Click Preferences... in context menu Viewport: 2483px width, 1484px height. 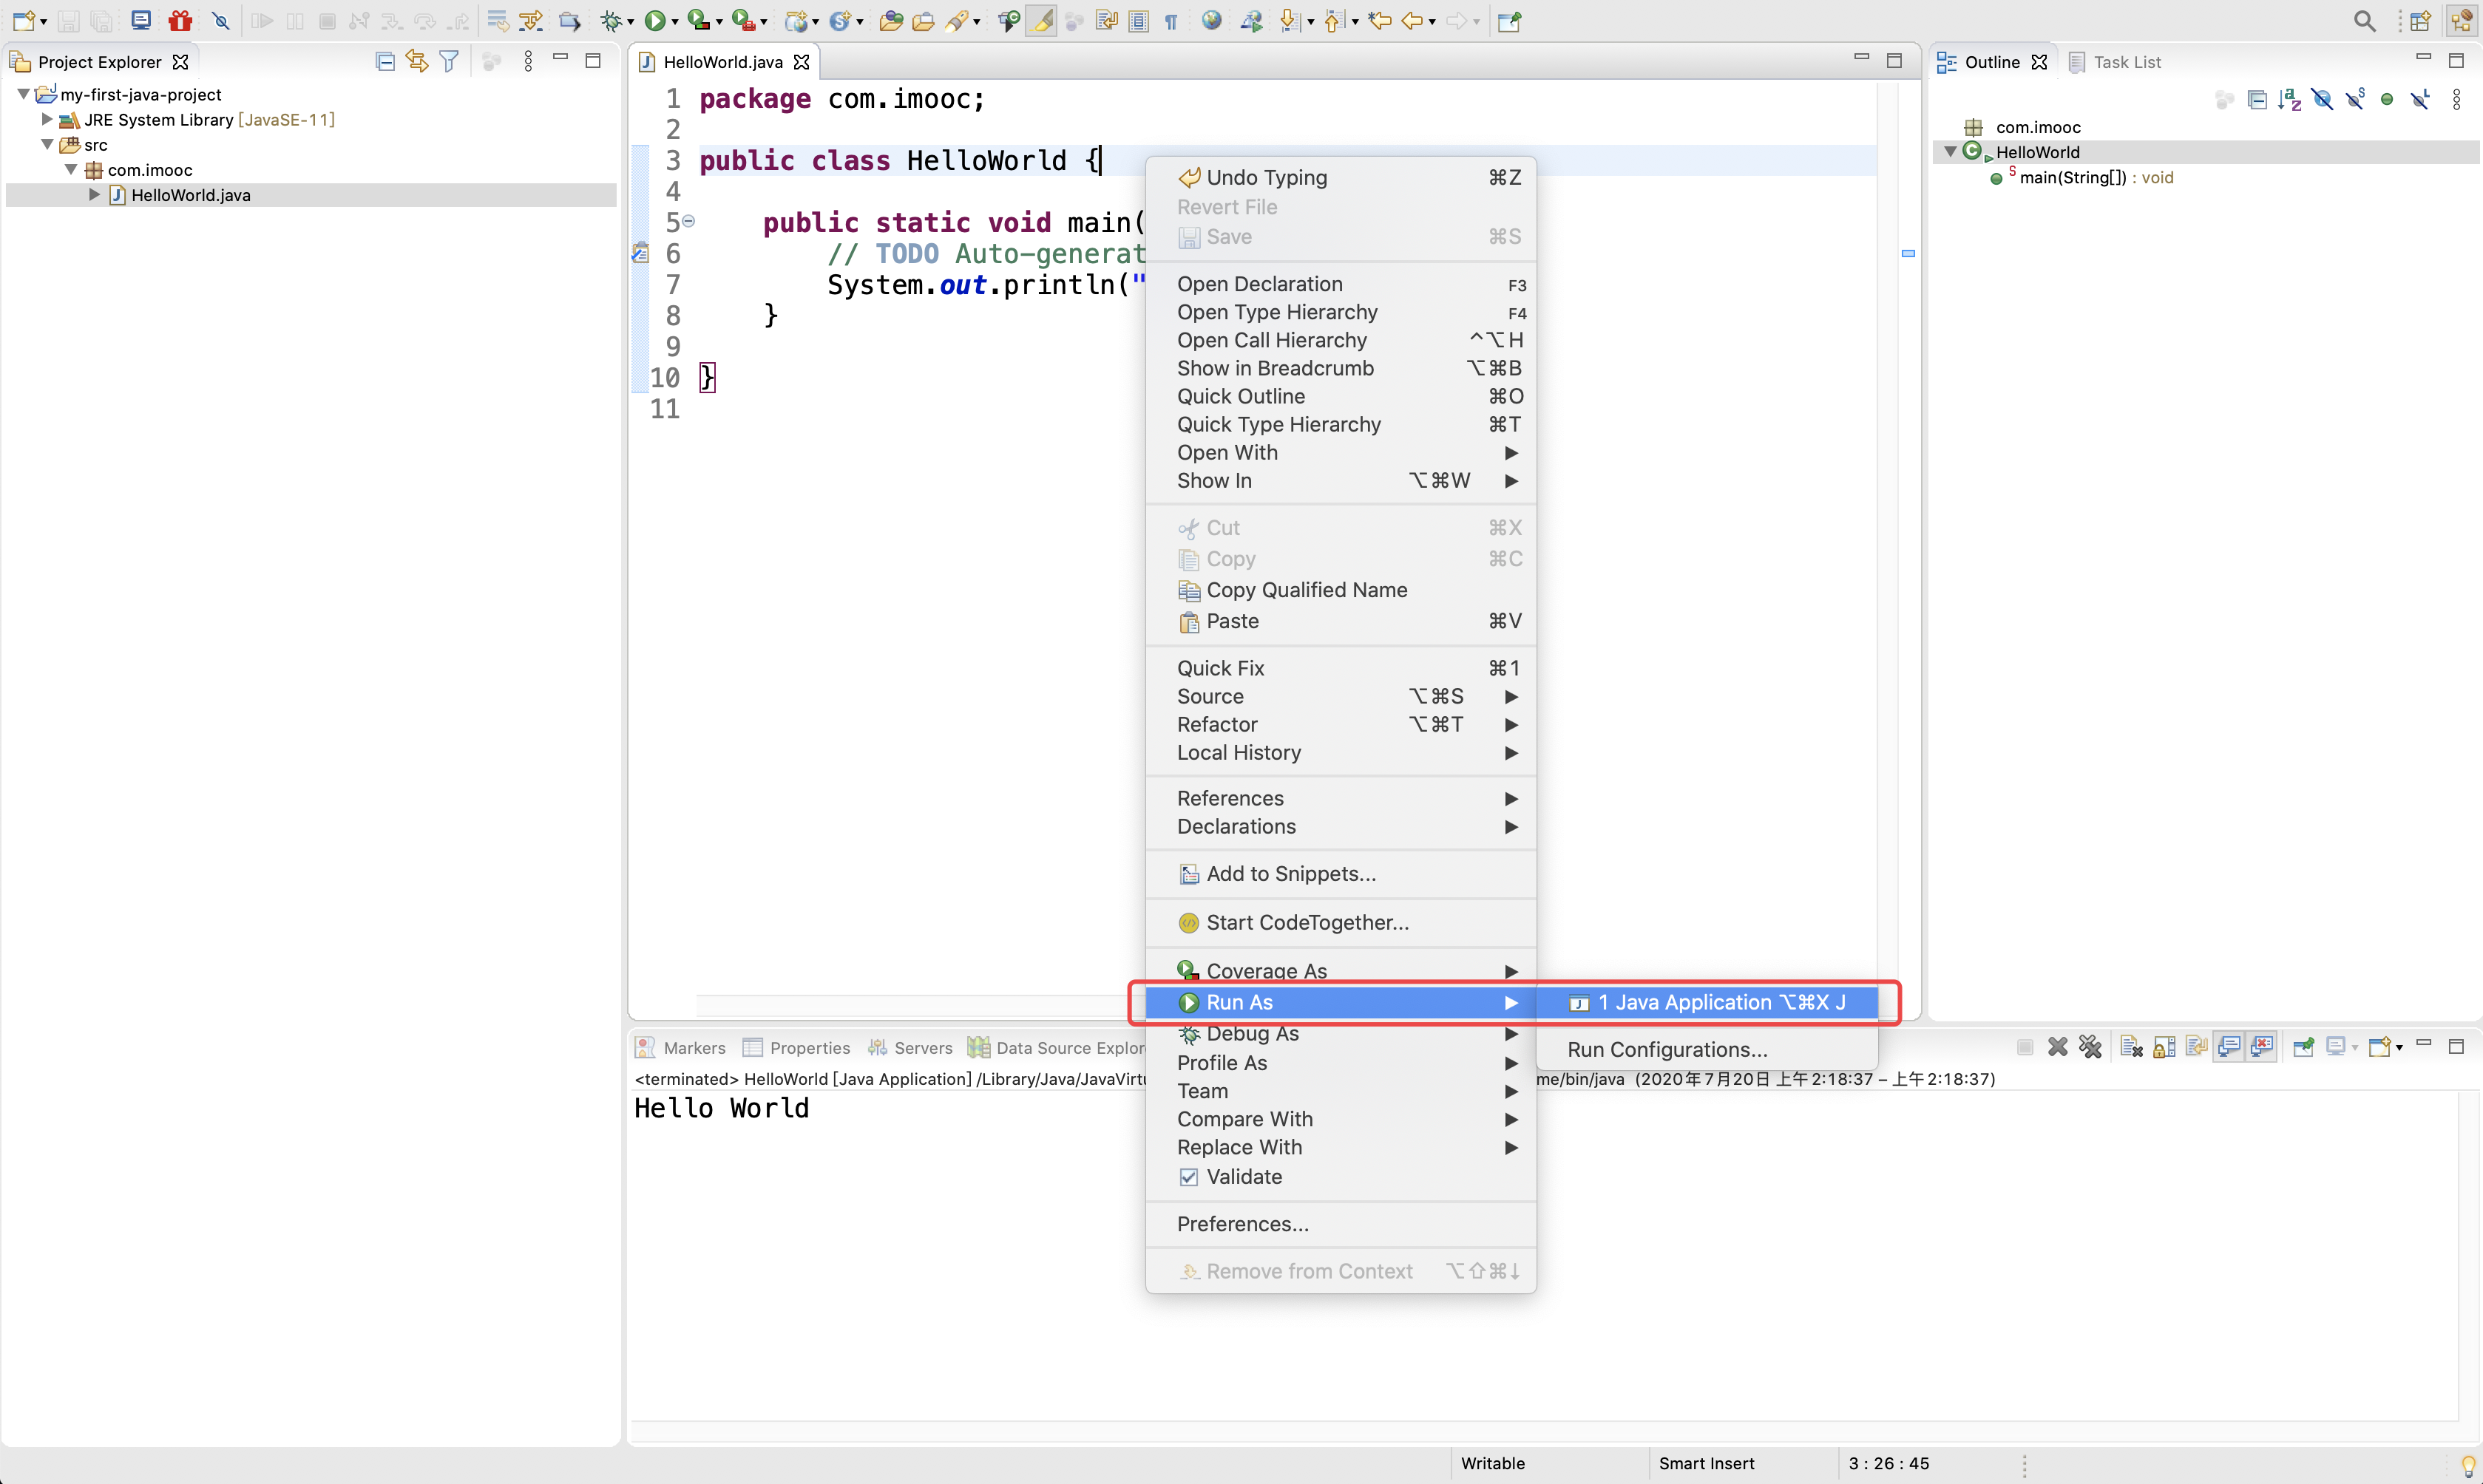[1341, 1224]
